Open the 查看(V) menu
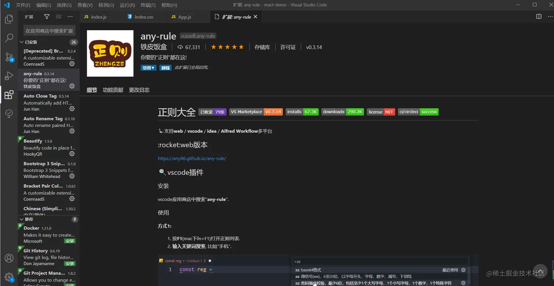The height and width of the screenshot is (286, 554). [x=85, y=5]
